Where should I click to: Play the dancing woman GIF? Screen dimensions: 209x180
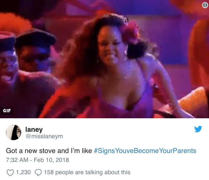click(104, 59)
